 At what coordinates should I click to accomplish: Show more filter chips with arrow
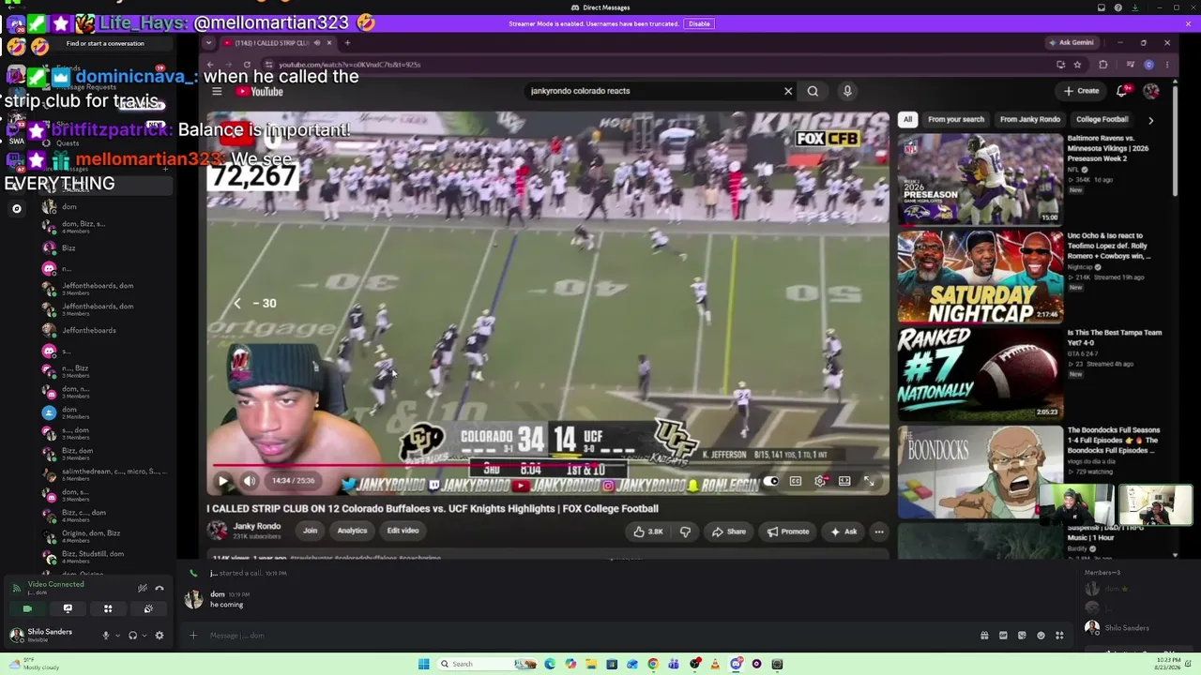1150,120
